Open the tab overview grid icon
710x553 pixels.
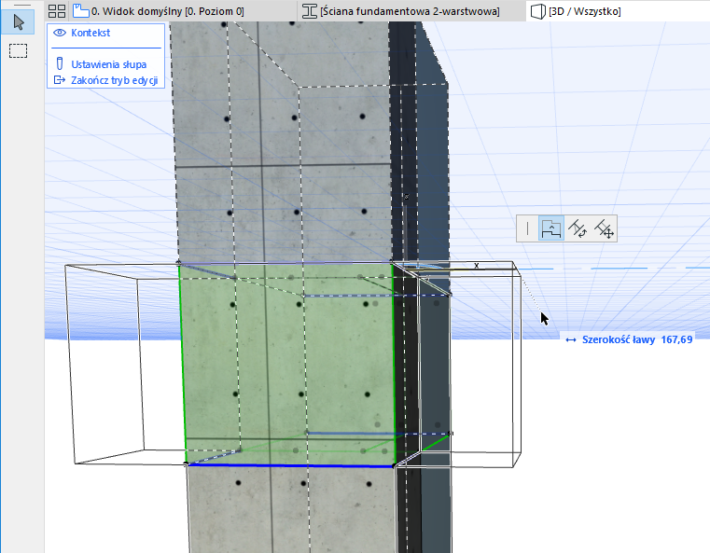[57, 11]
